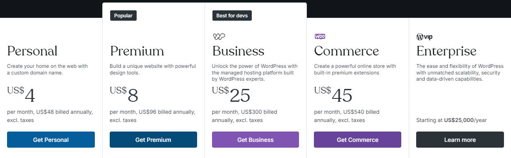The image size is (511, 158).
Task: Click the Popular badge on Premium
Action: point(123,16)
